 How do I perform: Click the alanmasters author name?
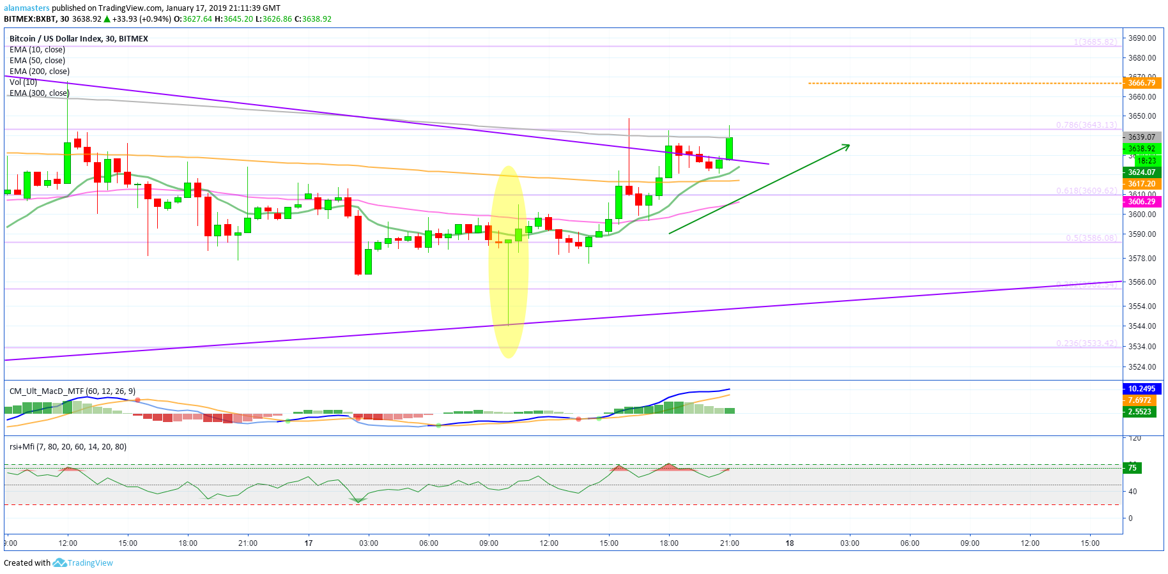27,8
